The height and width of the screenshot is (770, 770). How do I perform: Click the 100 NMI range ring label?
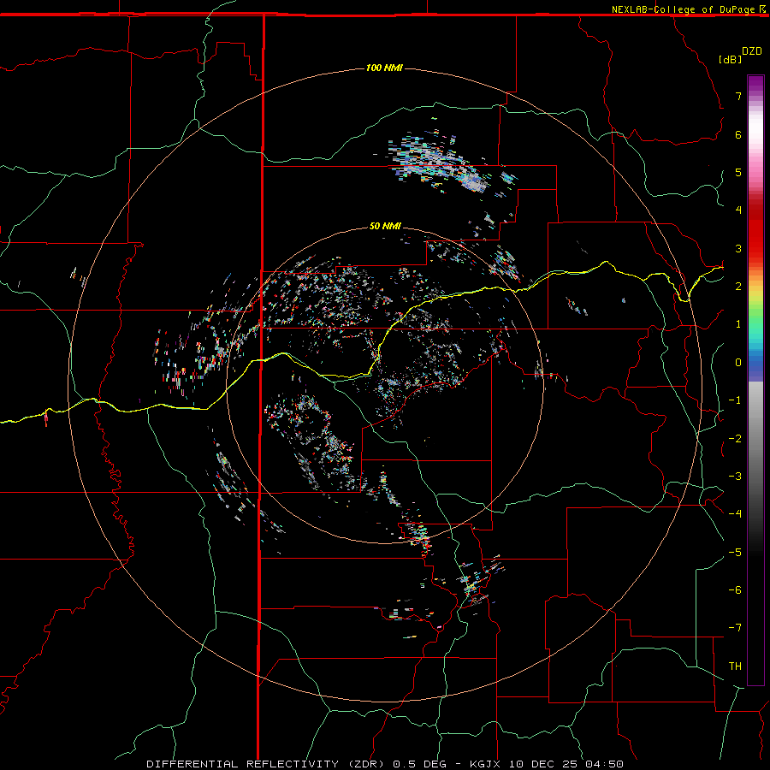tap(384, 68)
